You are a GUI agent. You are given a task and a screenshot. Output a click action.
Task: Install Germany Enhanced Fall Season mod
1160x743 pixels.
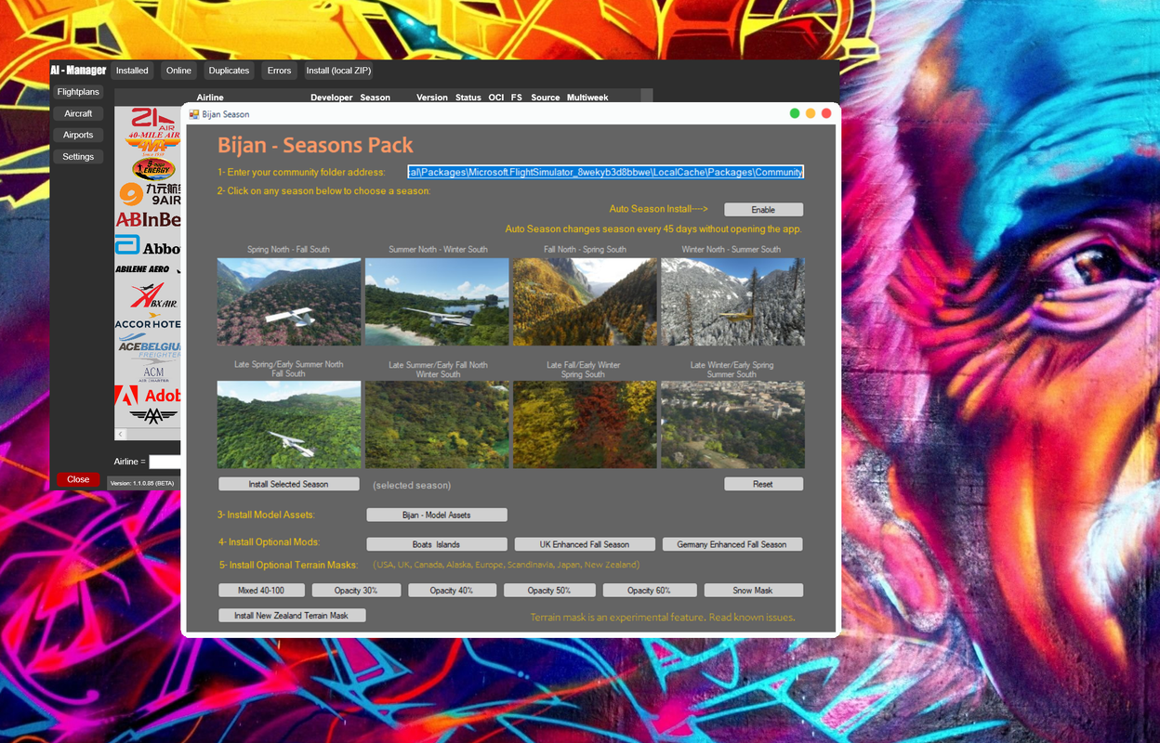pyautogui.click(x=732, y=544)
